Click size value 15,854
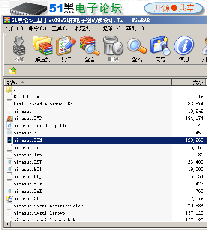The width and height of the screenshot is (207, 230). point(195,176)
